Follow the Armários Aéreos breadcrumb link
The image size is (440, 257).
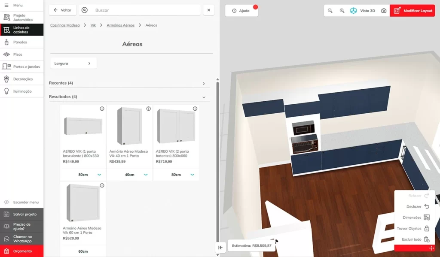pyautogui.click(x=120, y=25)
